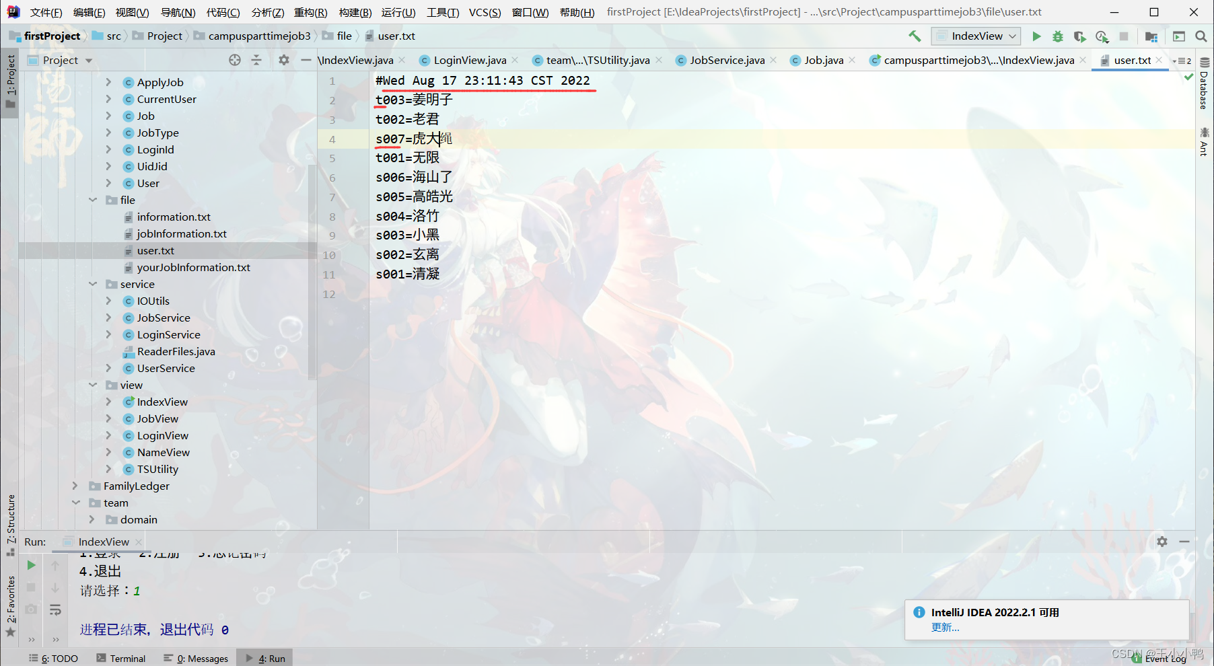Image resolution: width=1214 pixels, height=666 pixels.
Task: Open the 导航(N) menu
Action: coord(178,12)
